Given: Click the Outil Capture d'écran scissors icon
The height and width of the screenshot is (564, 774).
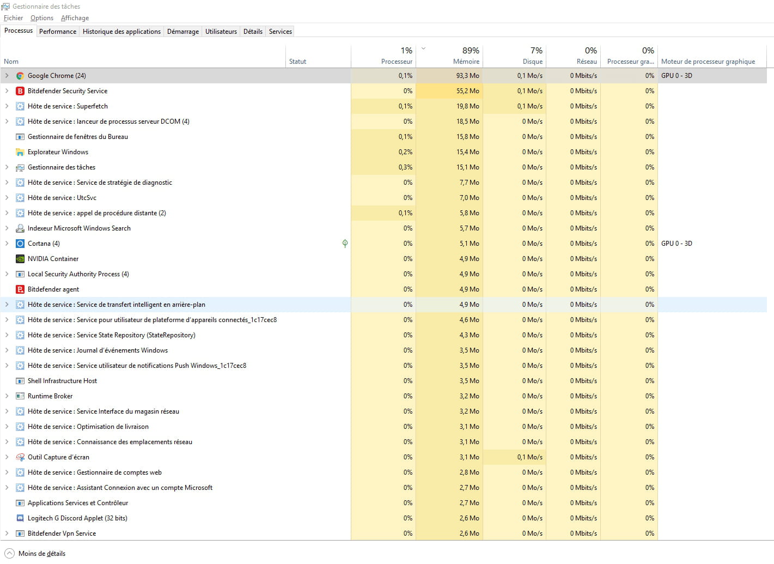Looking at the screenshot, I should click(20, 457).
